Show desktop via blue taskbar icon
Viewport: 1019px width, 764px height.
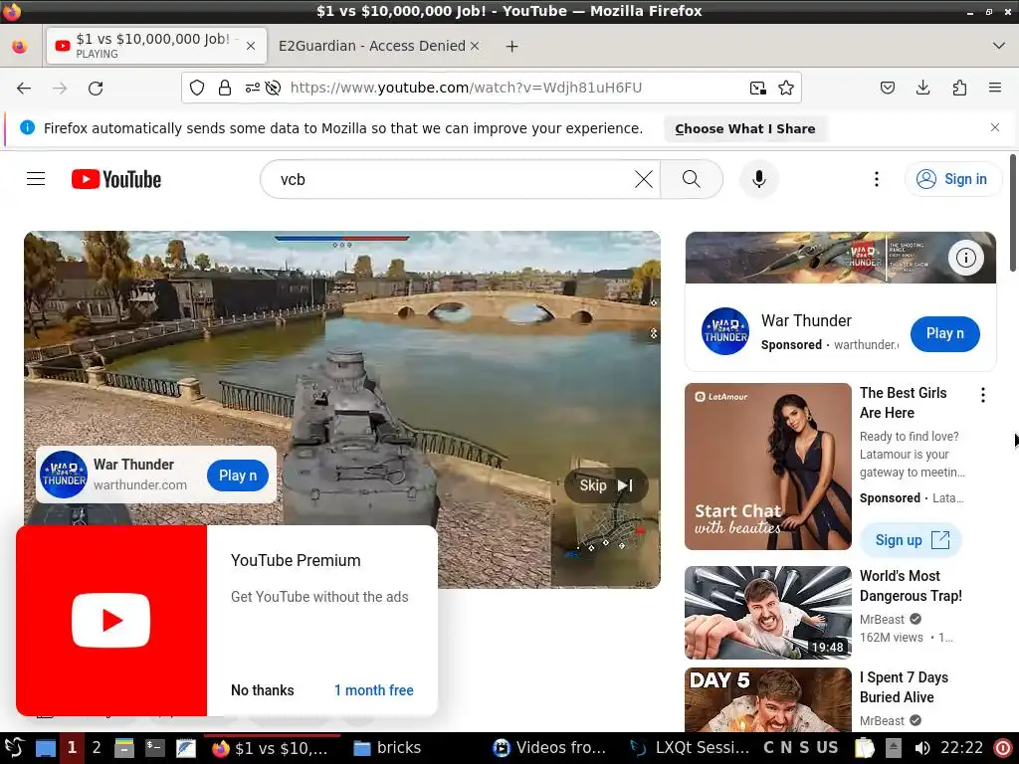(46, 748)
